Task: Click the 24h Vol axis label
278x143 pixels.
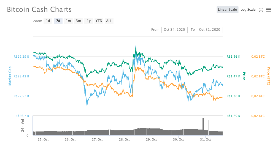Action: tap(23, 125)
